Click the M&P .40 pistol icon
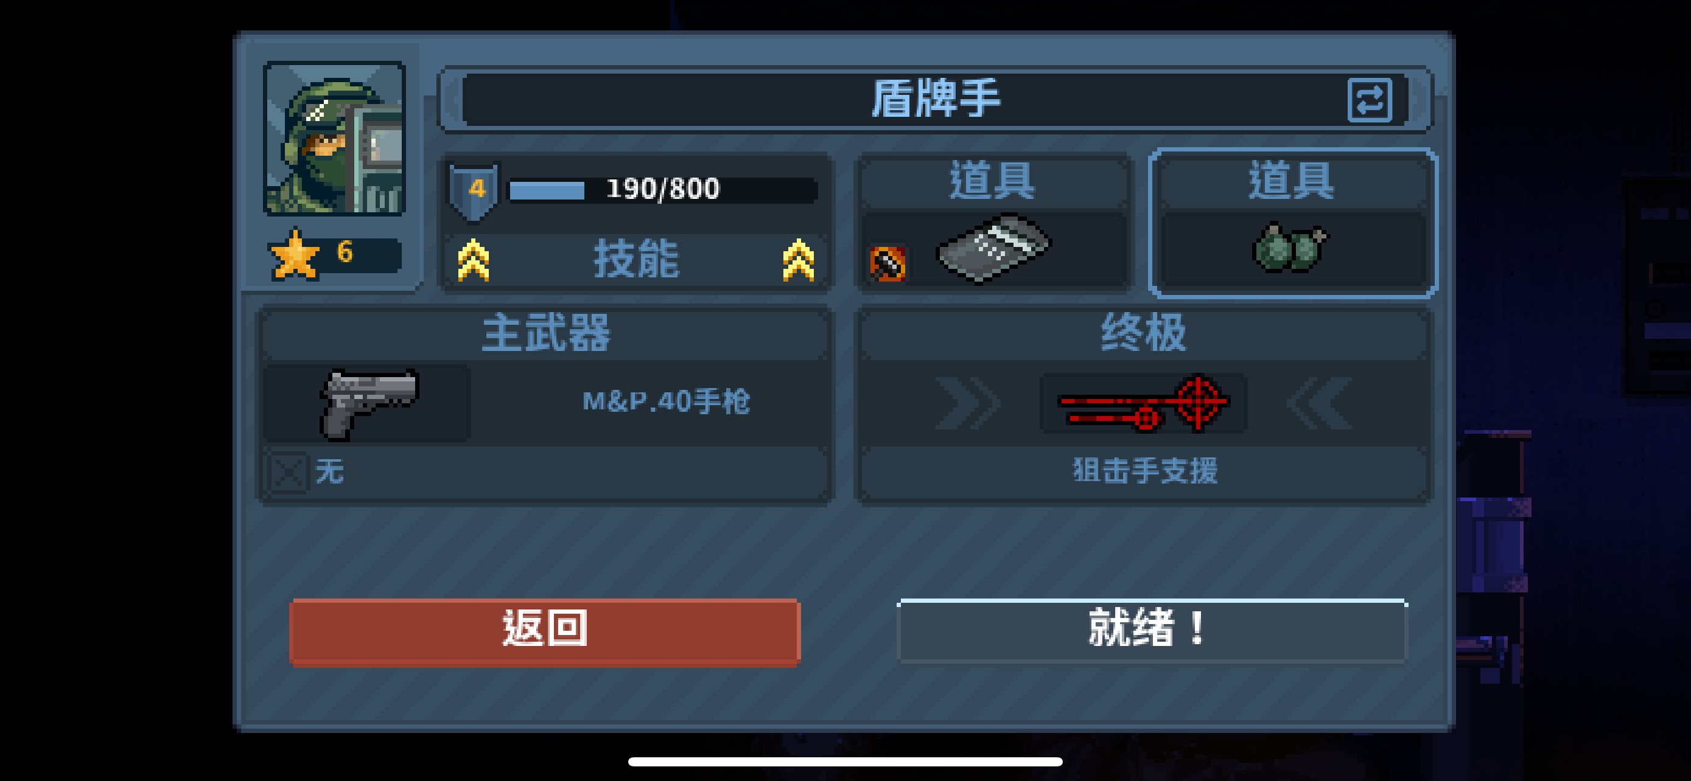Viewport: 1691px width, 781px height. pyautogui.click(x=368, y=403)
